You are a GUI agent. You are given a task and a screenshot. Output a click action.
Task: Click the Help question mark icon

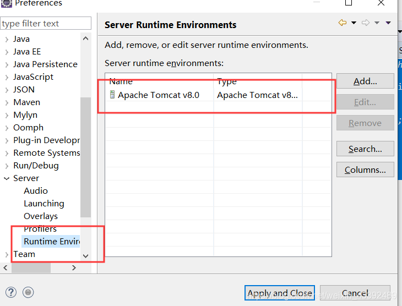(x=11, y=292)
